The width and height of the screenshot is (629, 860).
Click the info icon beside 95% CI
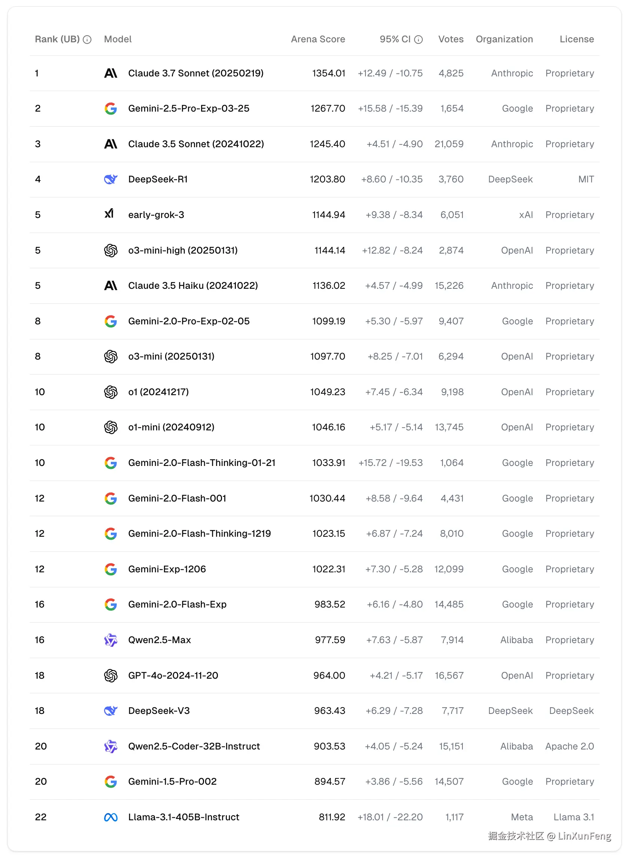419,40
